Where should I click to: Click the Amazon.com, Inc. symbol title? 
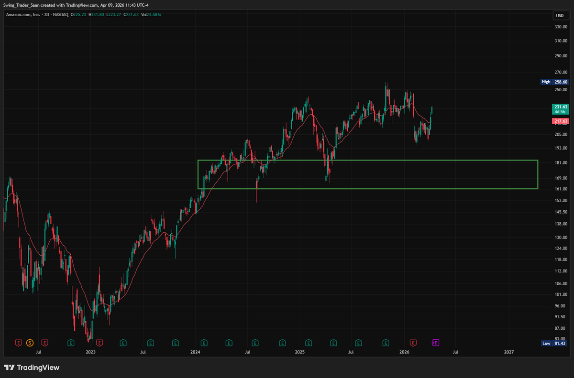tap(22, 15)
